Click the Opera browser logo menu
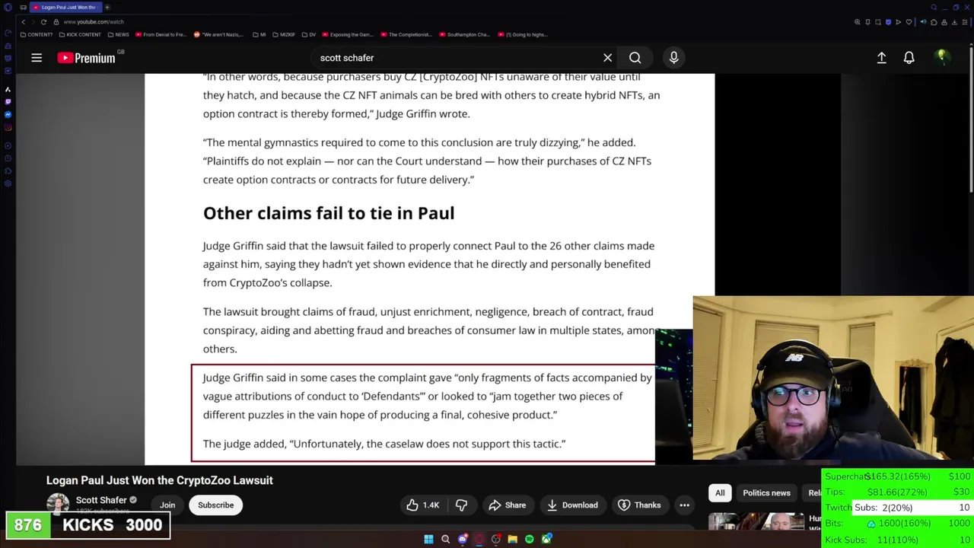This screenshot has width=974, height=548. pos(8,7)
